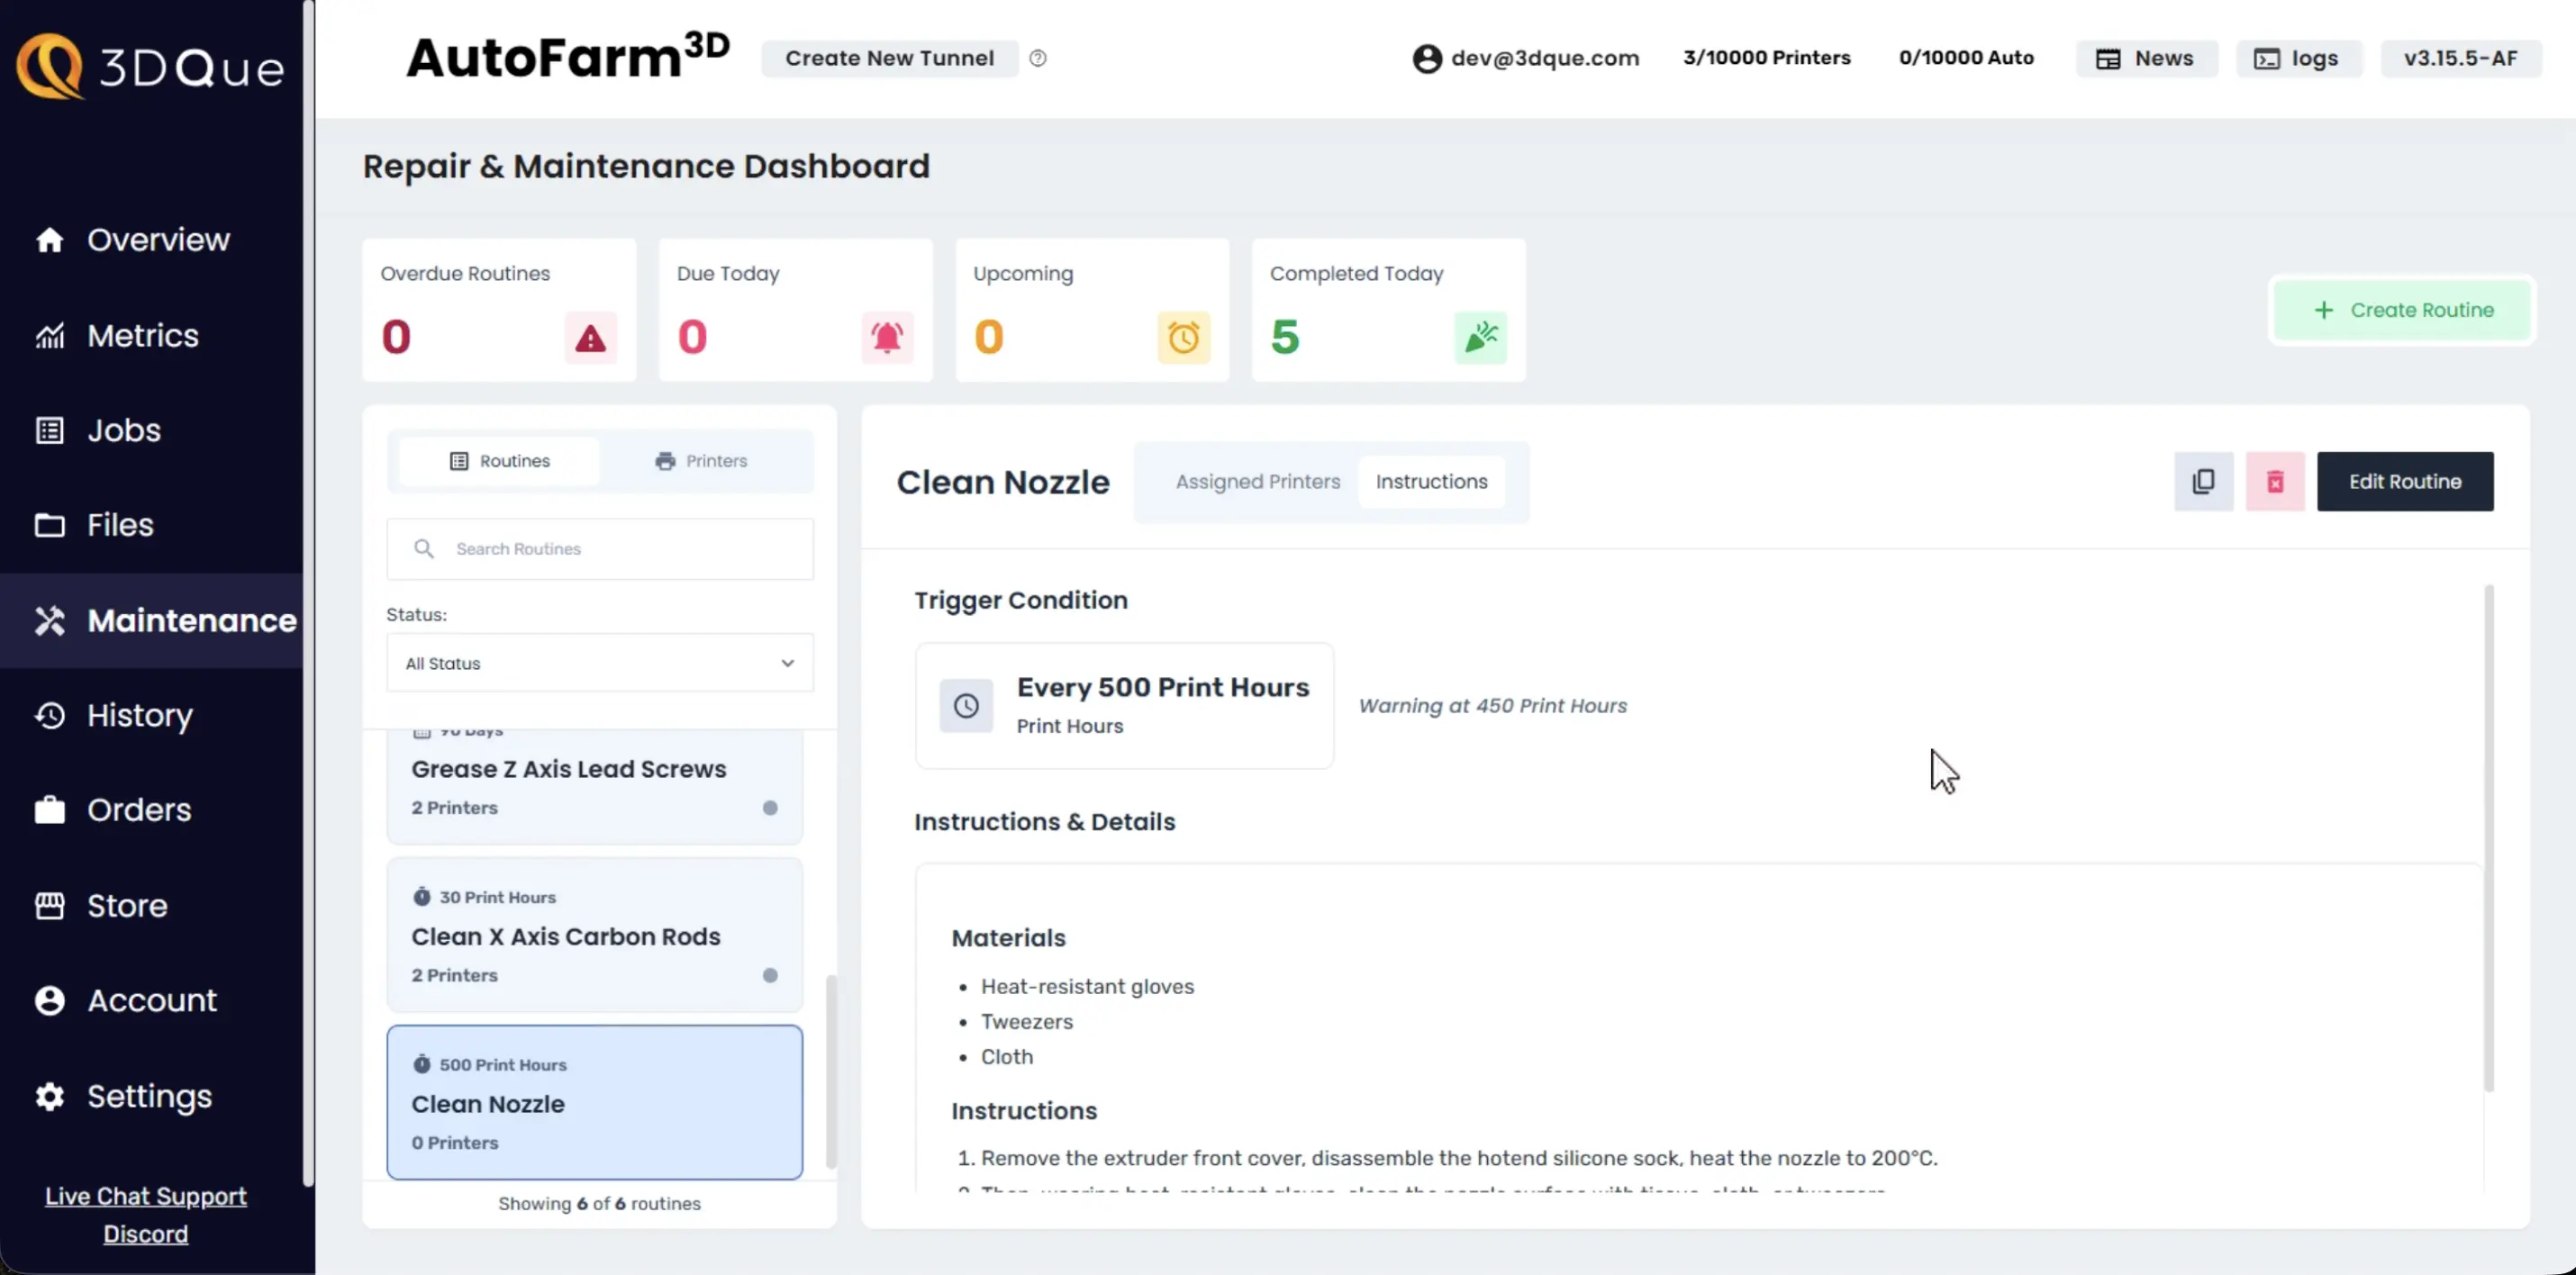
Task: Click the Repair & Maintenance Dashboard heading
Action: [x=646, y=166]
